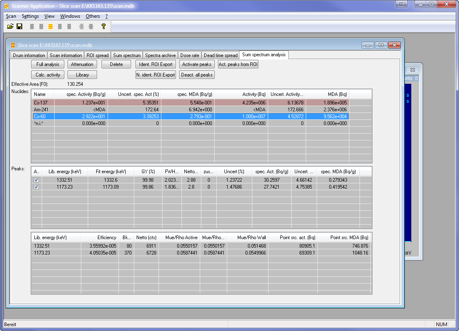The width and height of the screenshot is (459, 331).
Task: Switch to the ROI spread tab
Action: pos(97,55)
